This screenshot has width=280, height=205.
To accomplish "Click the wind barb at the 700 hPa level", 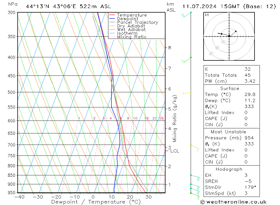I will click(x=195, y=148).
